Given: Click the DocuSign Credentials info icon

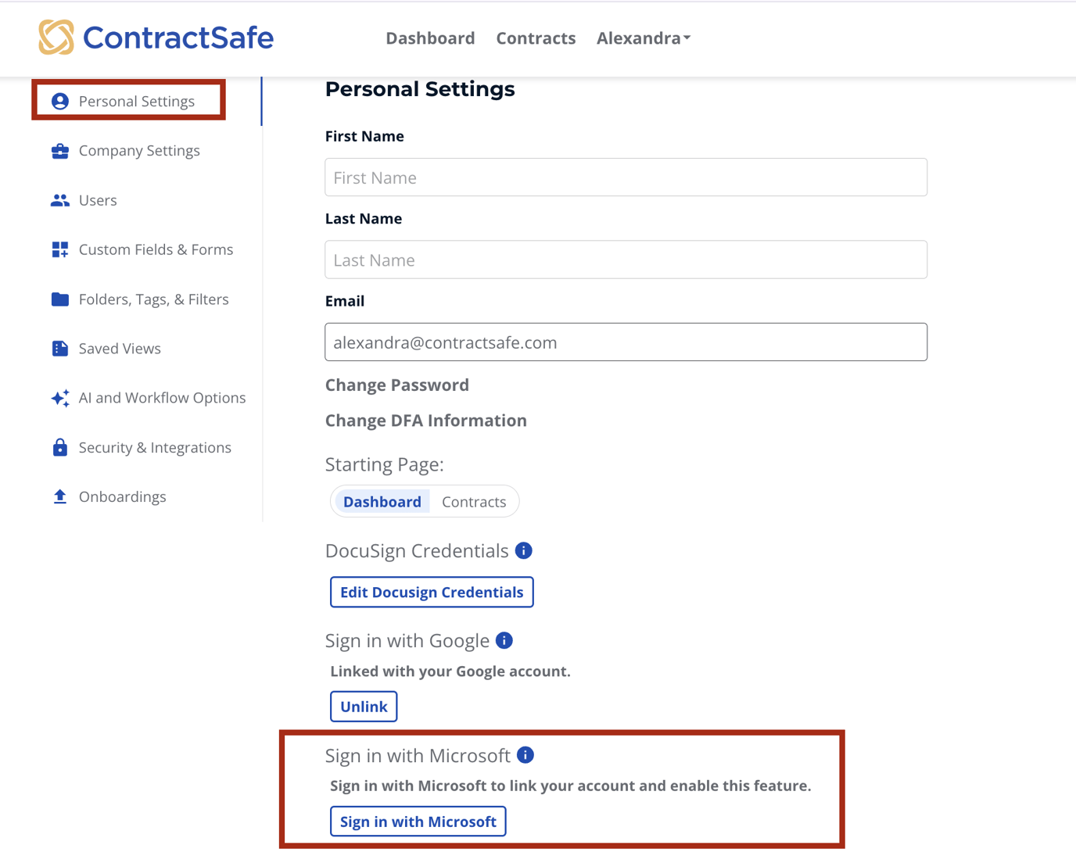Looking at the screenshot, I should (524, 550).
